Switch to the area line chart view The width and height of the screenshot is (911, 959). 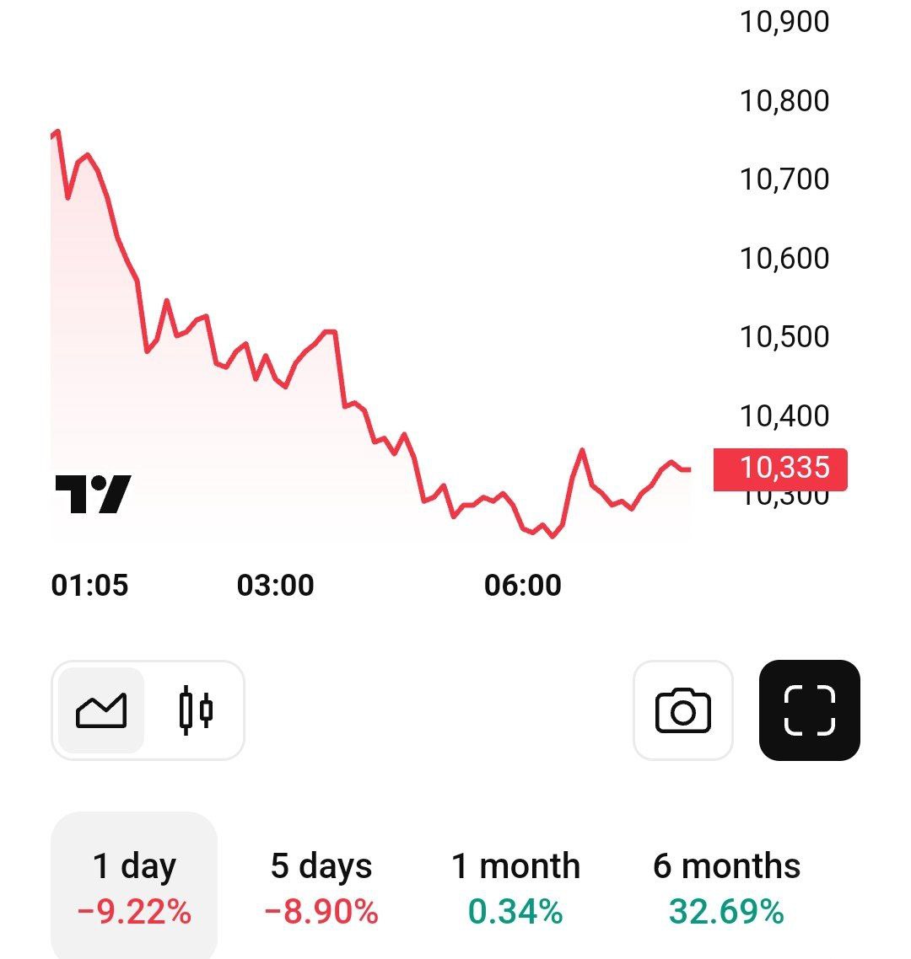coord(101,710)
